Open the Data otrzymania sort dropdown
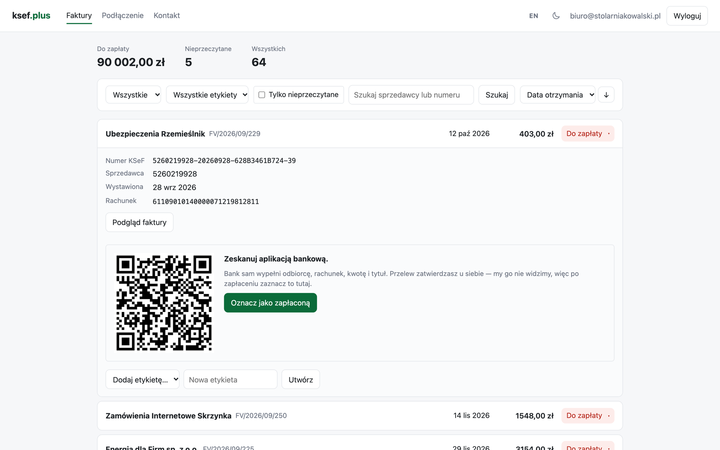This screenshot has height=450, width=720. pyautogui.click(x=557, y=95)
